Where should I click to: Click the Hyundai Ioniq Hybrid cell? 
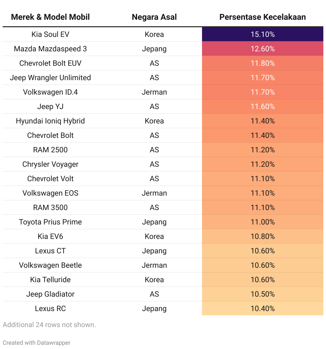(x=50, y=121)
